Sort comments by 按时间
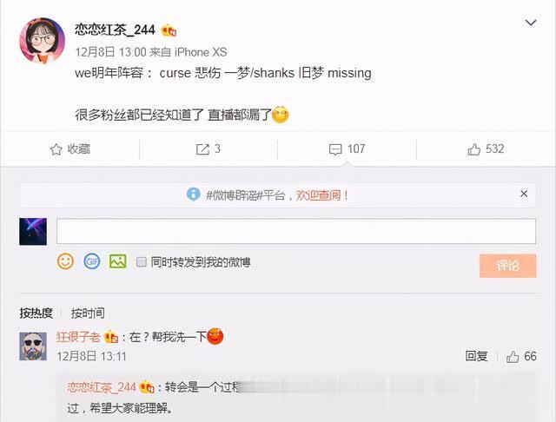The image size is (556, 422). click(x=88, y=313)
